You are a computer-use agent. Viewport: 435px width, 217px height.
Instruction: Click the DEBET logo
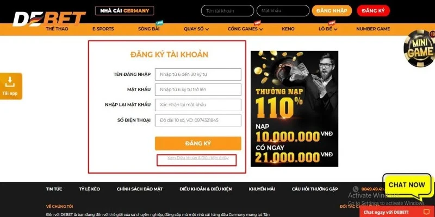point(49,18)
